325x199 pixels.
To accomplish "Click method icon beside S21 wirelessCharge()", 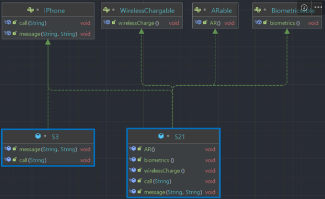I will 133,170.
